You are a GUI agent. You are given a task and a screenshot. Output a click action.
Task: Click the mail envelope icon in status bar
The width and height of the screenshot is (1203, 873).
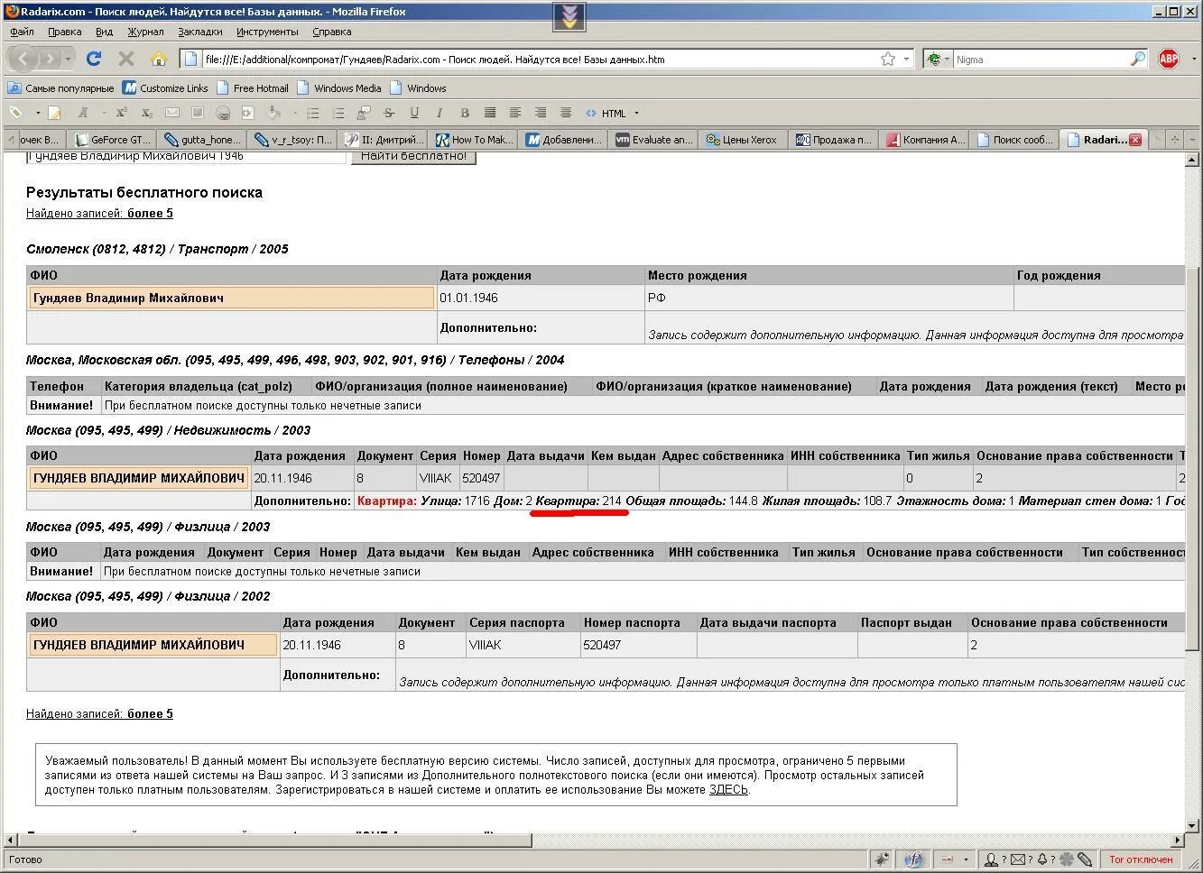(1018, 859)
